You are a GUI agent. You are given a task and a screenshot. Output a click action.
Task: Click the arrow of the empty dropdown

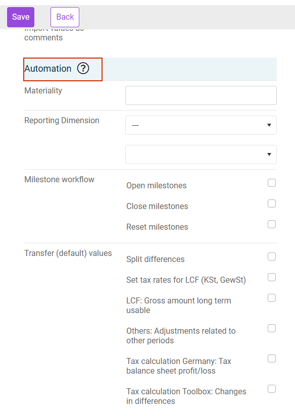coord(269,154)
